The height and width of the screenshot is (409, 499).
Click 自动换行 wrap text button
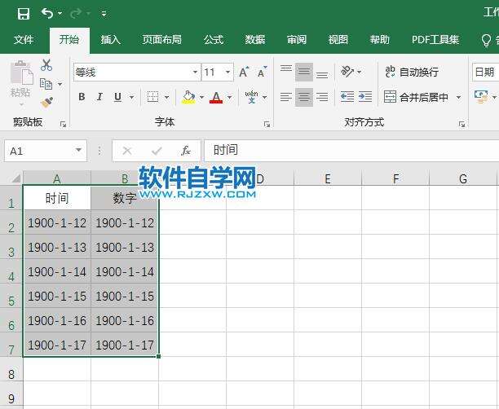click(x=412, y=73)
